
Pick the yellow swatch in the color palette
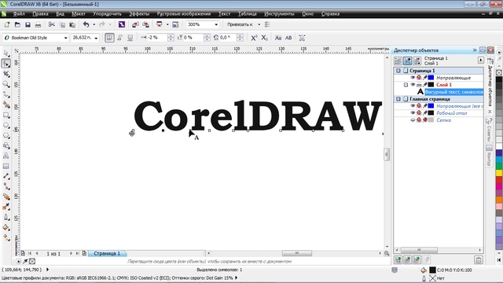499,173
